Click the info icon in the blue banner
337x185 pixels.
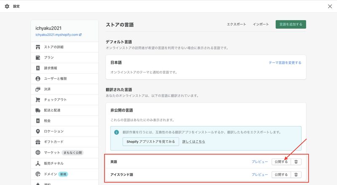point(116,132)
